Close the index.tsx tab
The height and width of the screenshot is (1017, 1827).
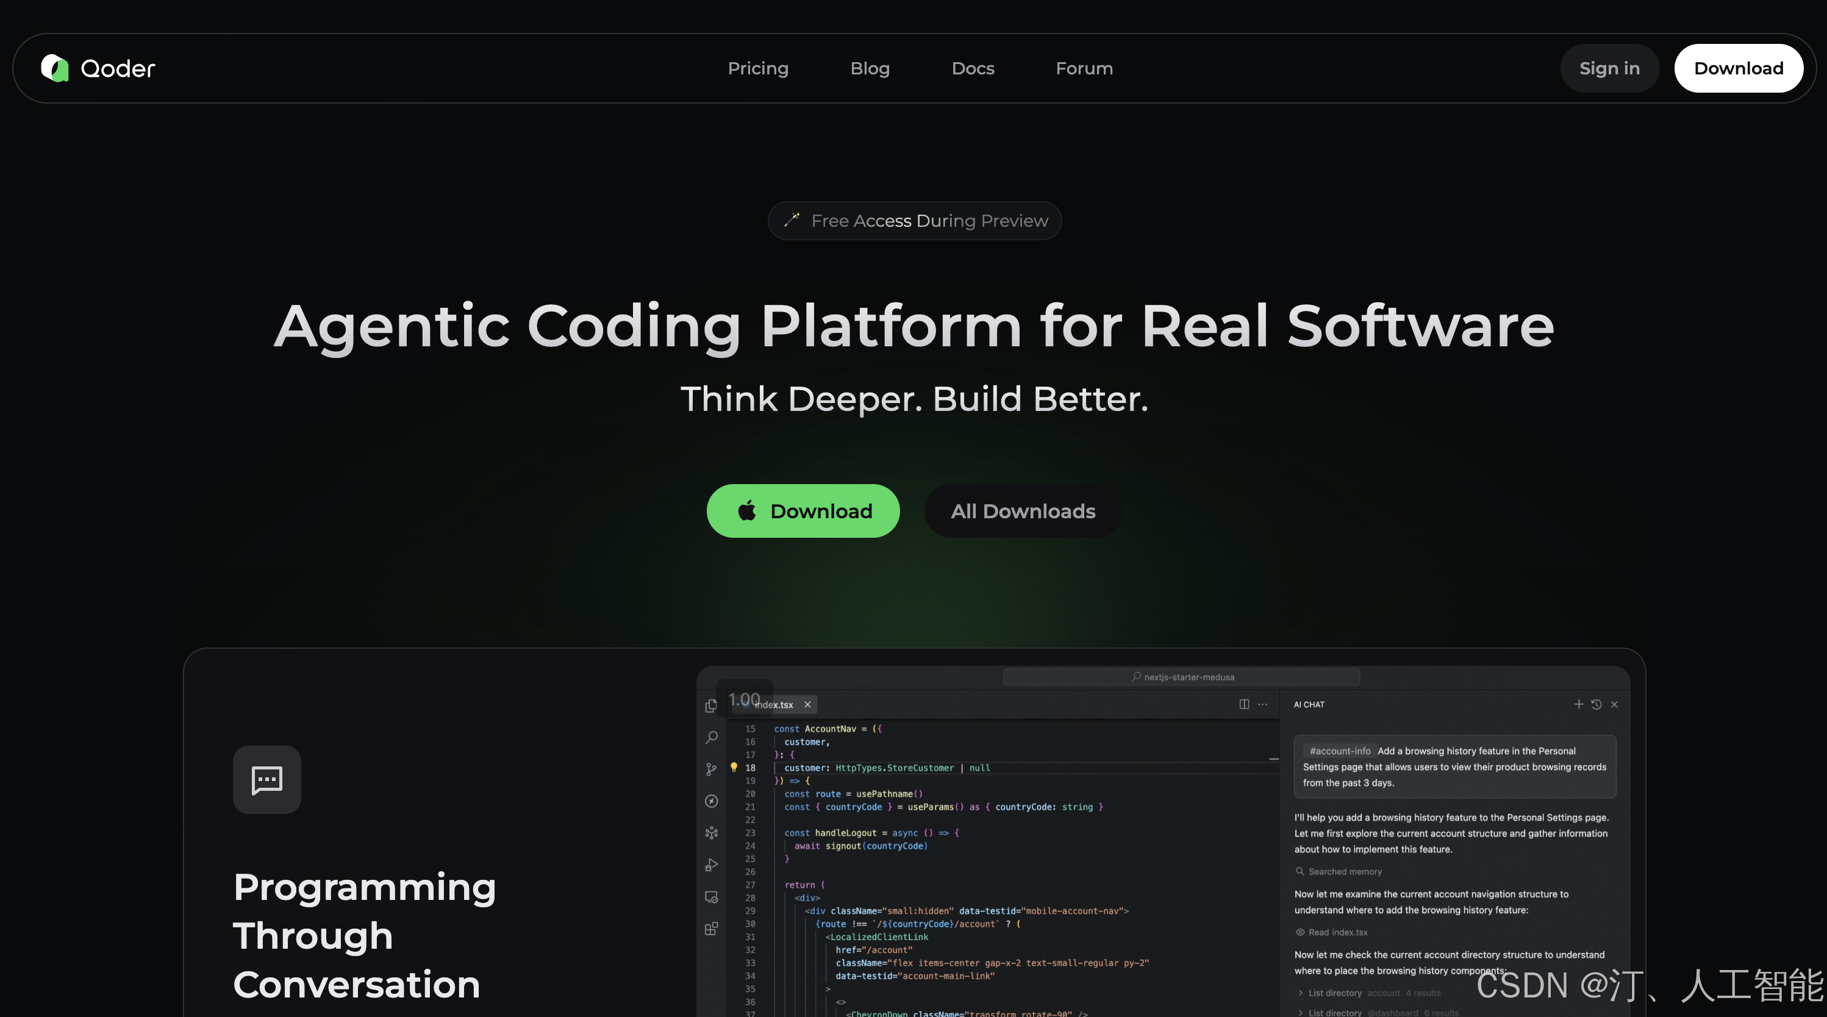807,704
